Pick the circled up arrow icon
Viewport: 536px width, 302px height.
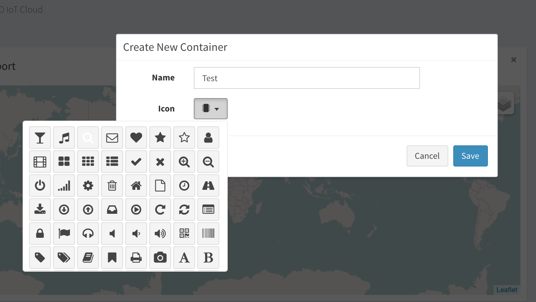[88, 210]
